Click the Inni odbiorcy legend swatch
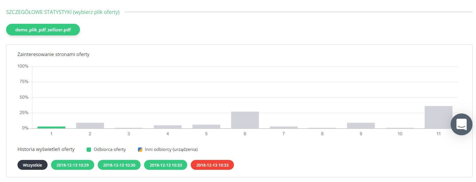 [x=140, y=149]
